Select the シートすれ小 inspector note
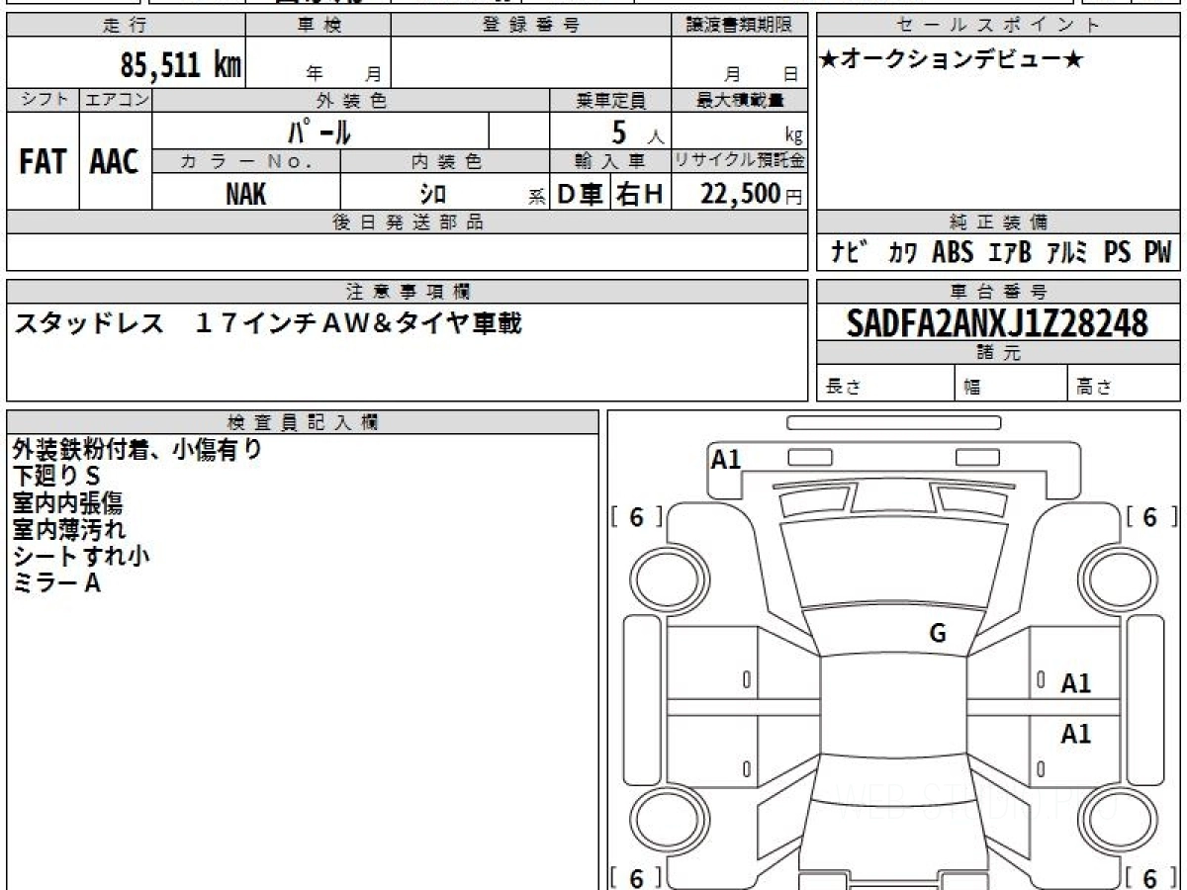1187x890 pixels. click(x=81, y=557)
